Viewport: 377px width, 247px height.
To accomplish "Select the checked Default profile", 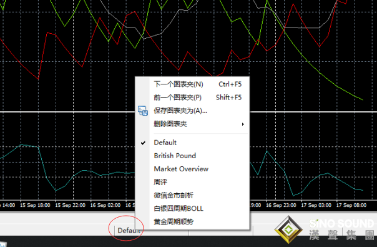I will [192, 143].
